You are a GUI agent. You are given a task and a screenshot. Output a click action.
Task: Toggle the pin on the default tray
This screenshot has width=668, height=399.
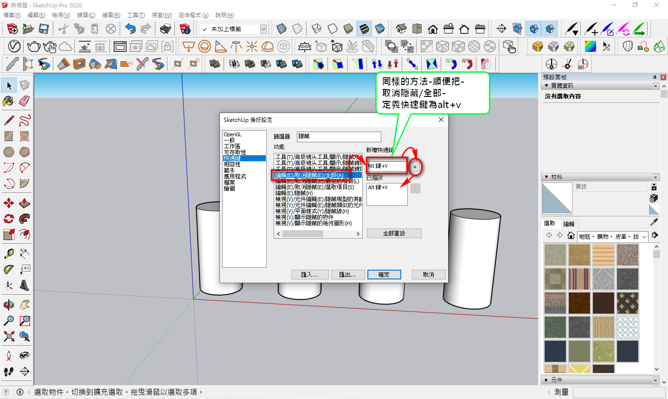tap(655, 77)
